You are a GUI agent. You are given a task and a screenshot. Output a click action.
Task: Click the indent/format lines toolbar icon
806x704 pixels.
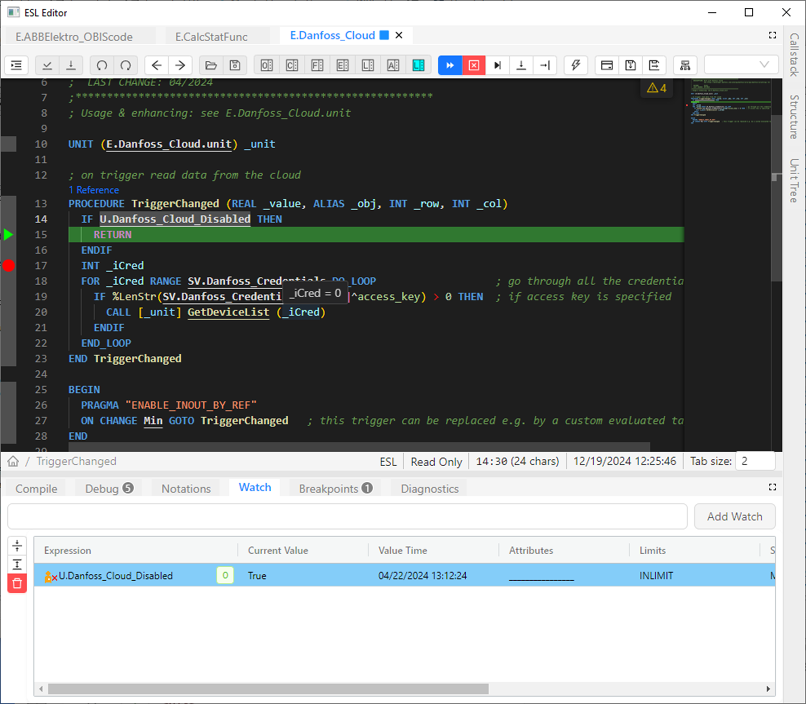[17, 65]
